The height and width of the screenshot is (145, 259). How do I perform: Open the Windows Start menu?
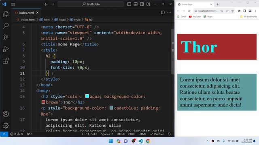(111, 141)
